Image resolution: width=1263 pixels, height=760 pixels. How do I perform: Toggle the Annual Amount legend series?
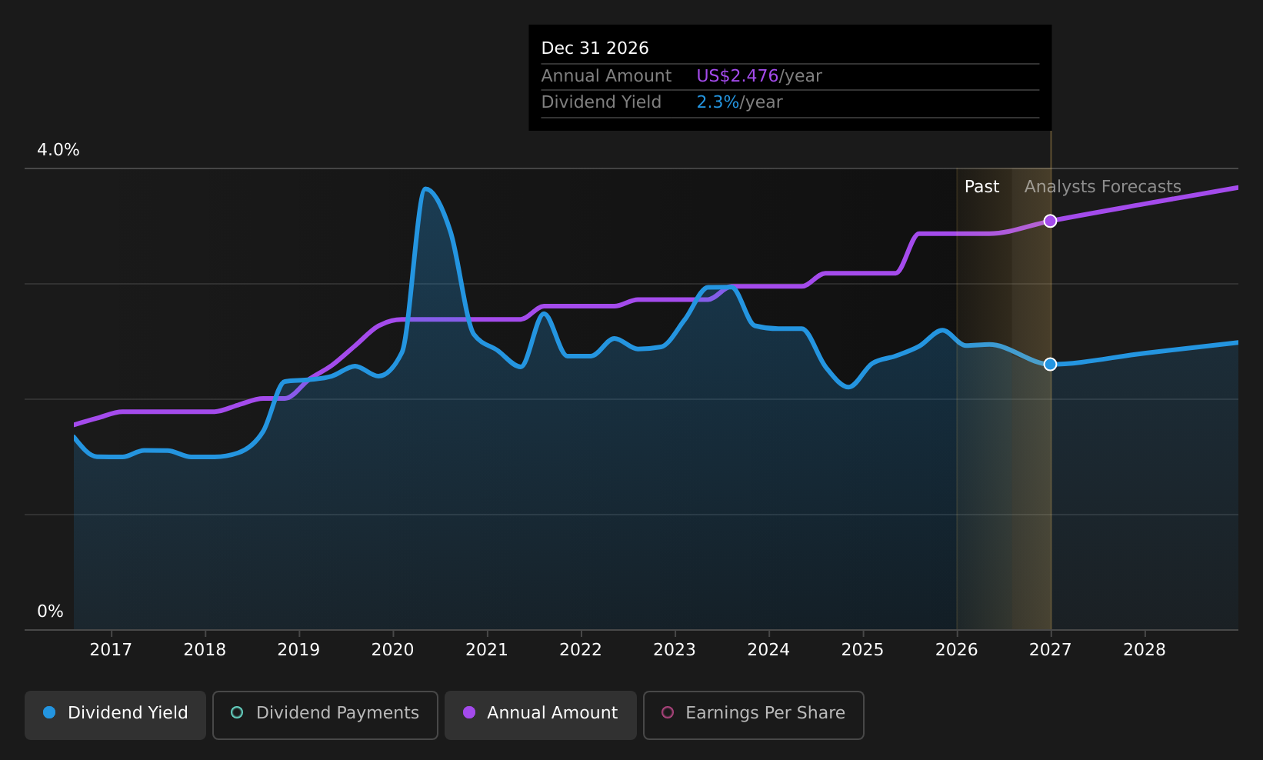[x=541, y=715]
